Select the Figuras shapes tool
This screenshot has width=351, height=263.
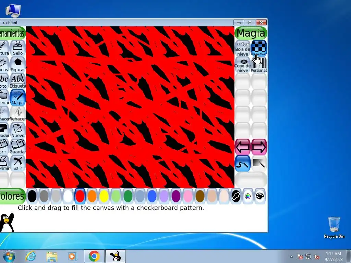(x=18, y=65)
